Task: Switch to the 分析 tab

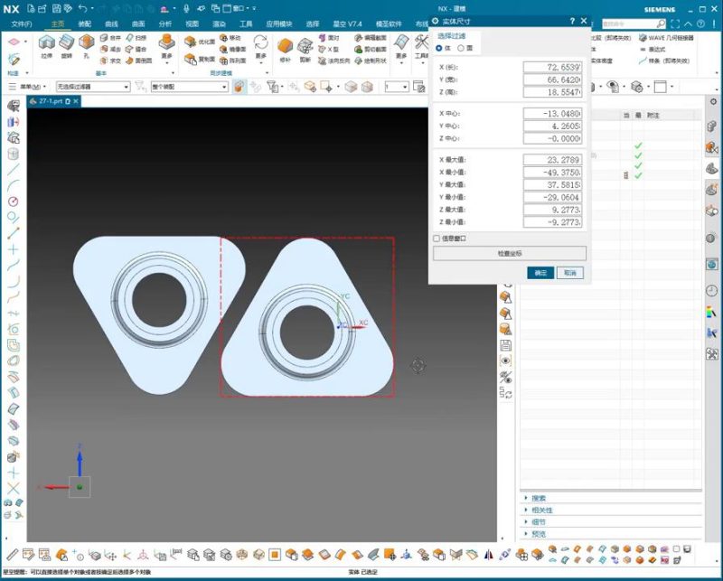Action: tap(165, 23)
